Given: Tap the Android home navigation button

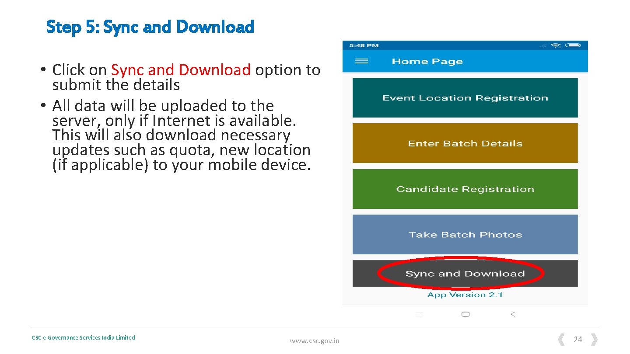Looking at the screenshot, I should pyautogui.click(x=465, y=314).
